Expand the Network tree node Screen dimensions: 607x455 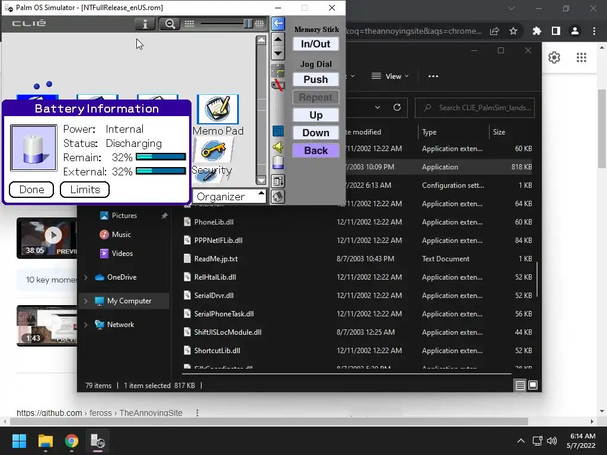click(x=85, y=325)
